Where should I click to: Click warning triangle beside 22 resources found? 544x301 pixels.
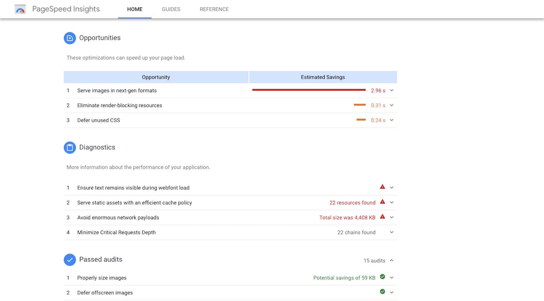click(382, 202)
